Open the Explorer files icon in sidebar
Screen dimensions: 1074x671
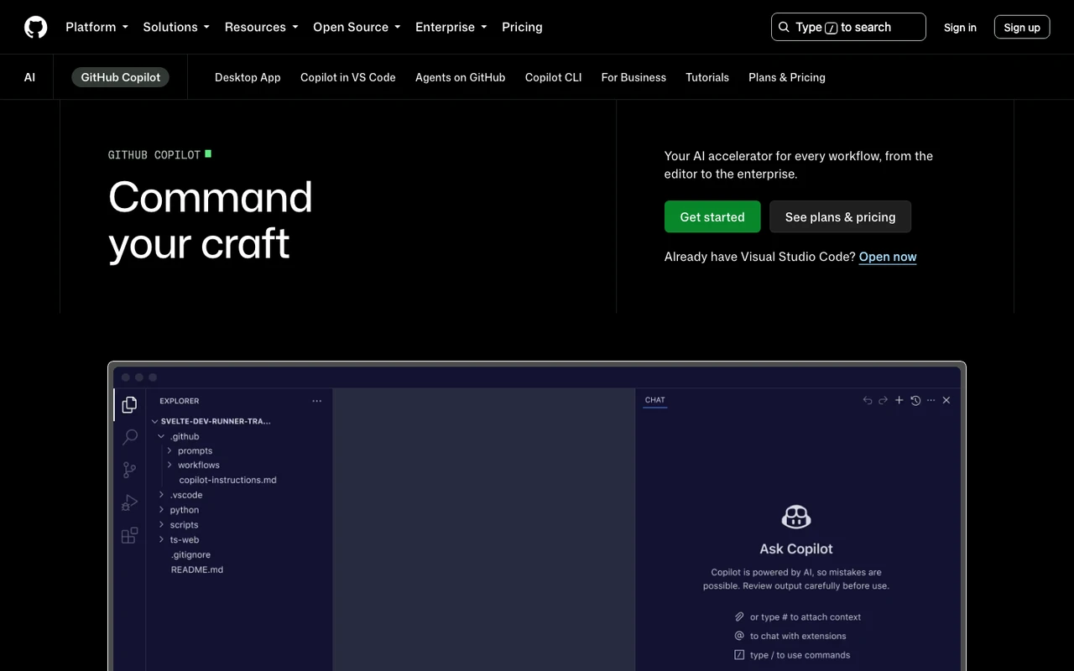point(129,405)
